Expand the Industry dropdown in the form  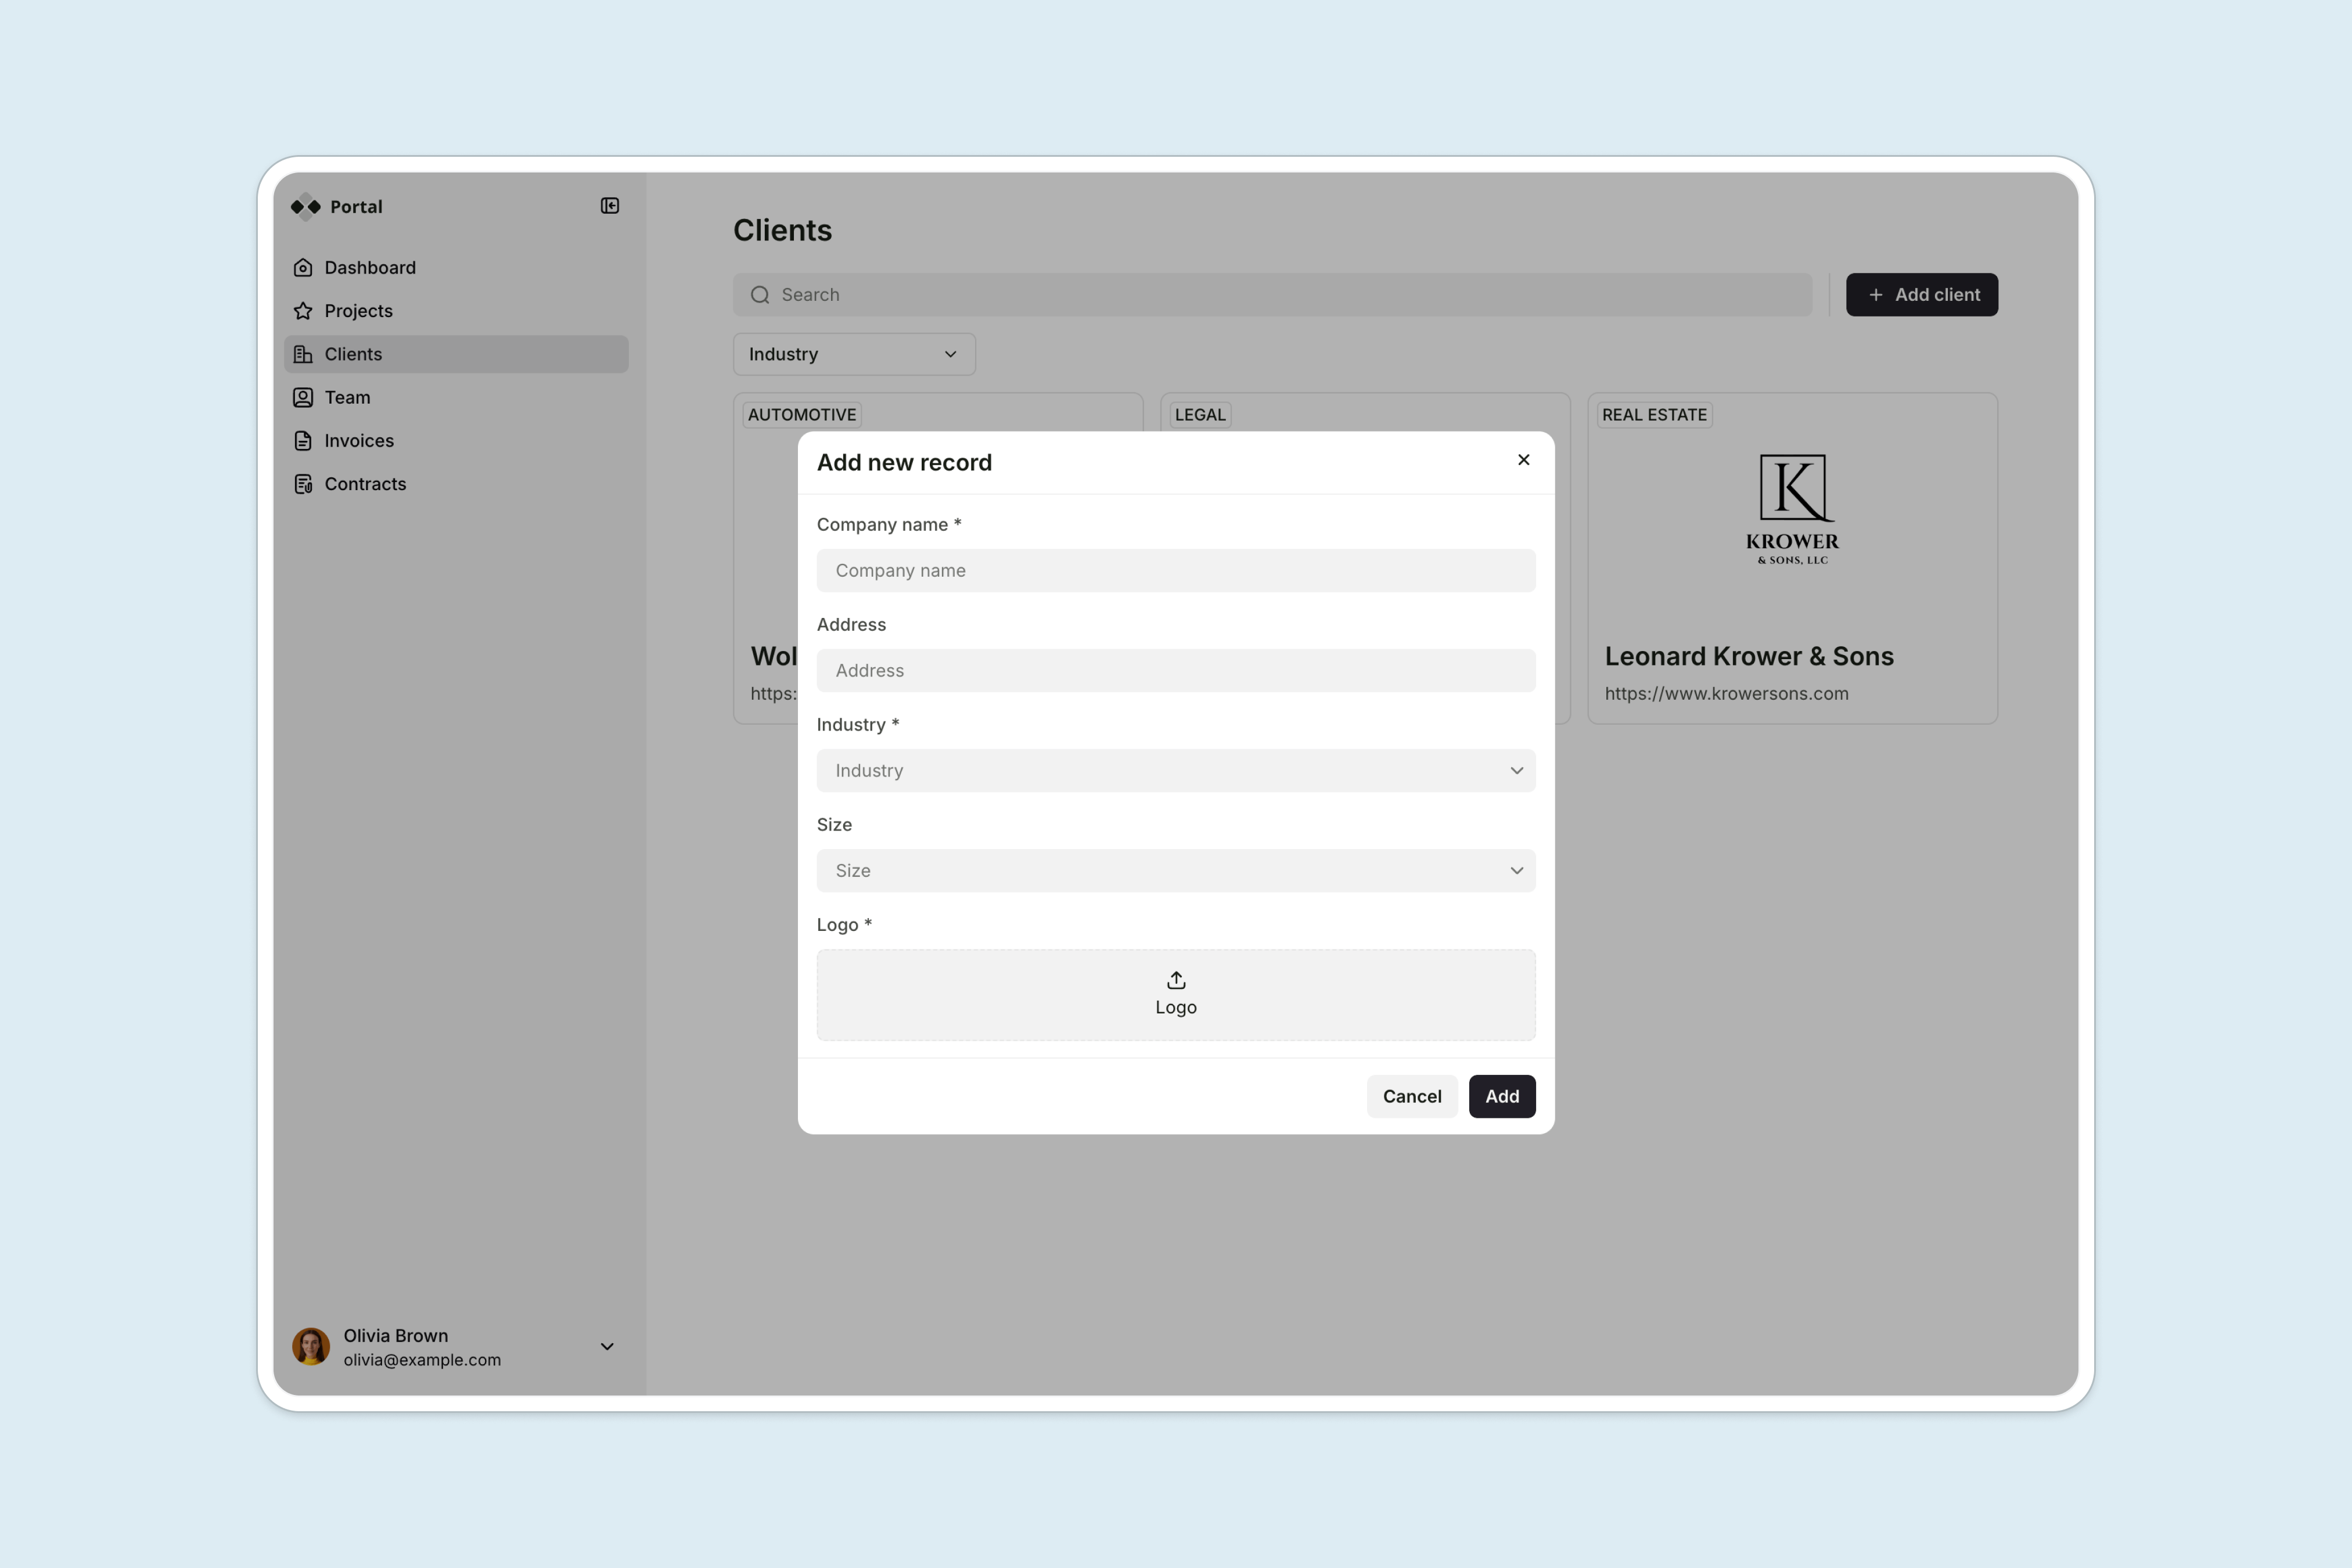coord(1175,771)
